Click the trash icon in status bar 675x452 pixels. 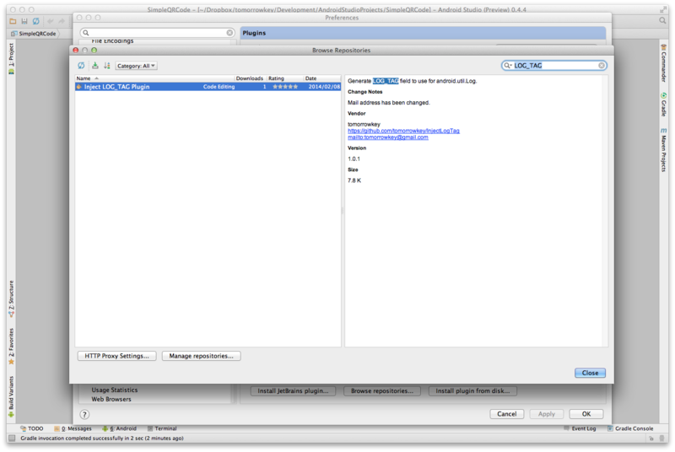click(x=661, y=439)
